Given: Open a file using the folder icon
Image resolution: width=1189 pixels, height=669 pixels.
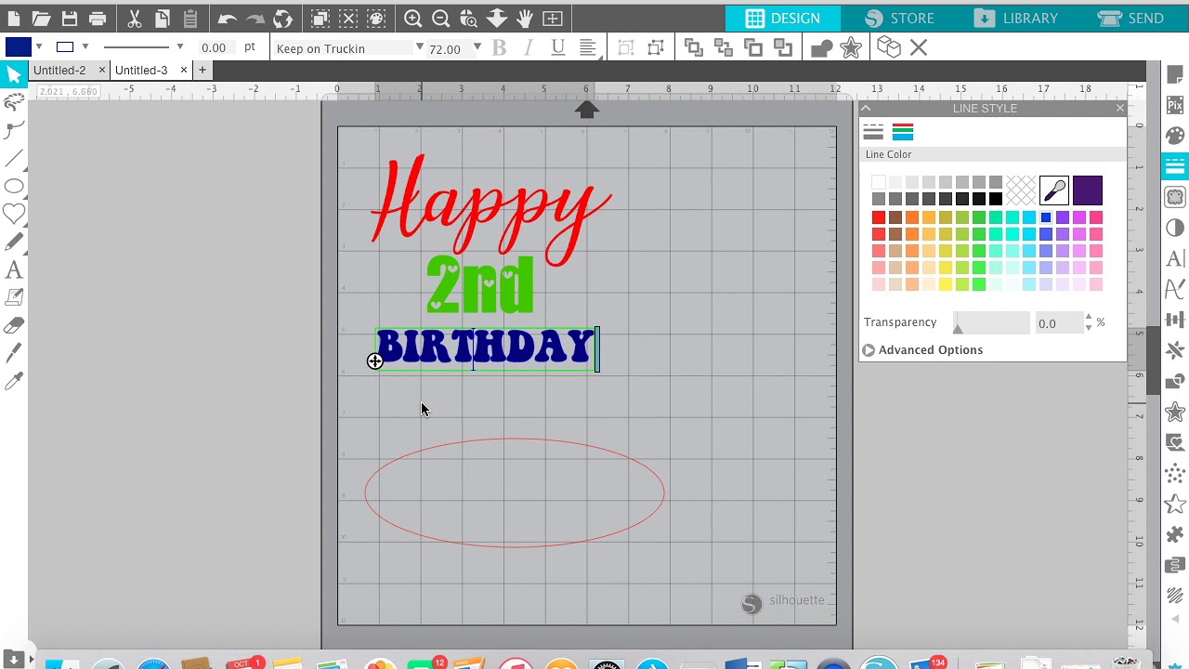Looking at the screenshot, I should 41,18.
